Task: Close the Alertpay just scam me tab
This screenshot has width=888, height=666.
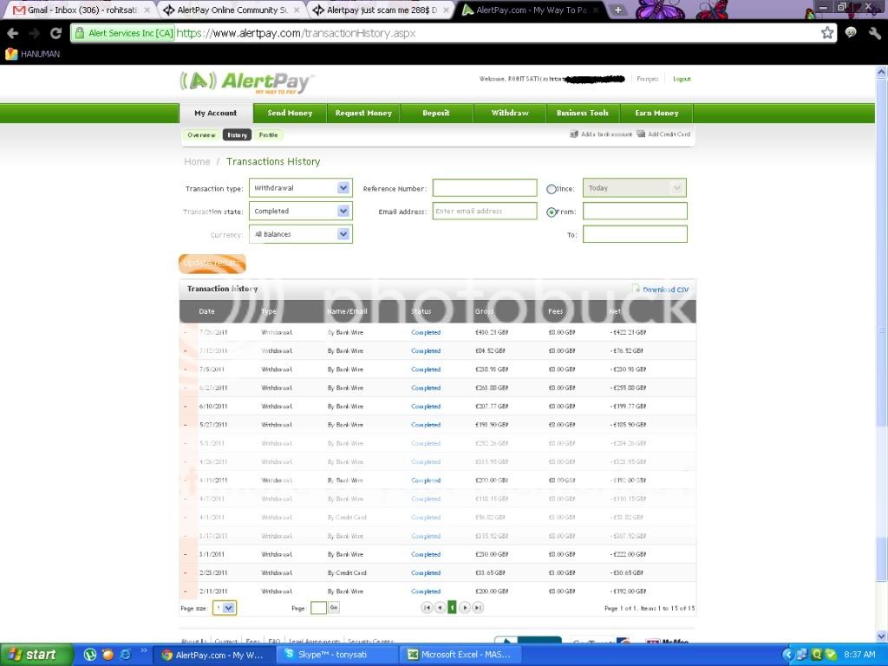Action: [x=446, y=10]
